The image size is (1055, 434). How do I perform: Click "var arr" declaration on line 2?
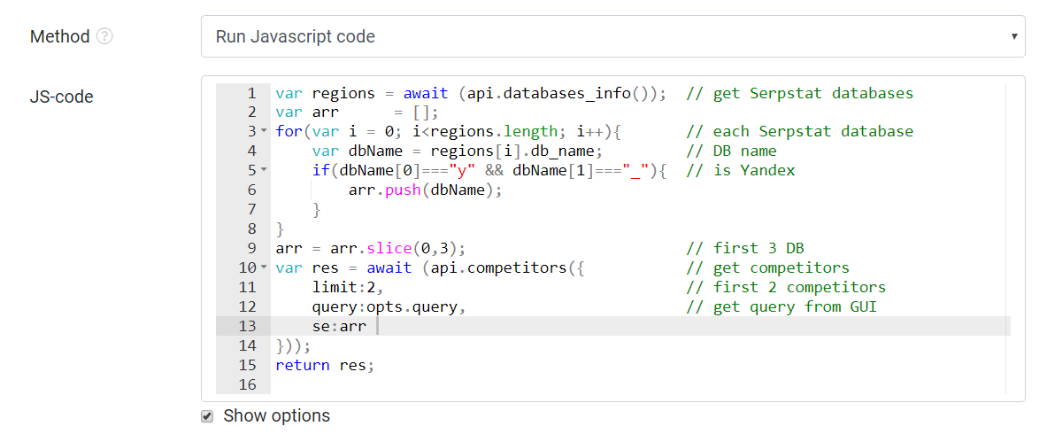click(x=307, y=112)
